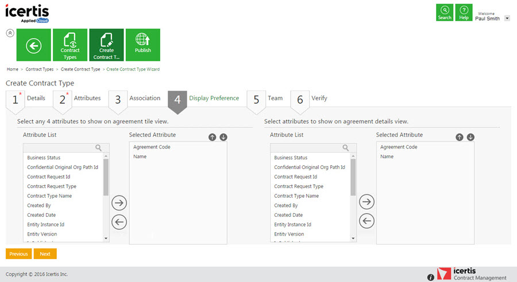
Task: Click the Previous button
Action: click(x=18, y=253)
